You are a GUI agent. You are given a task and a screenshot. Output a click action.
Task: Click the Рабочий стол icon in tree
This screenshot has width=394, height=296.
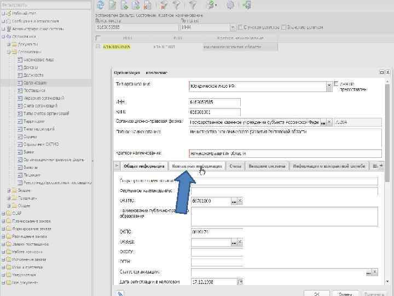[x=9, y=13]
